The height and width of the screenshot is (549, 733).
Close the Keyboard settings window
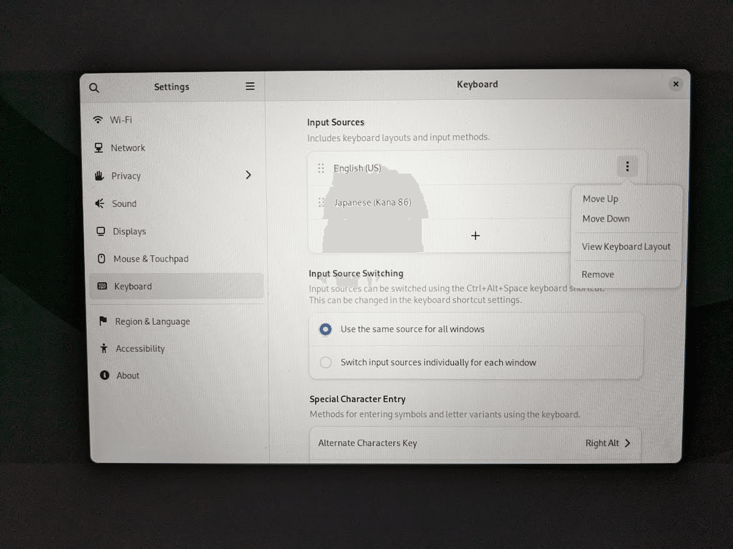[675, 84]
